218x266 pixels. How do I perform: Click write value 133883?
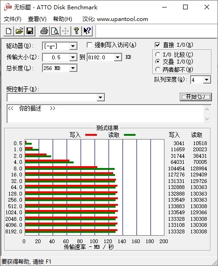(176, 206)
